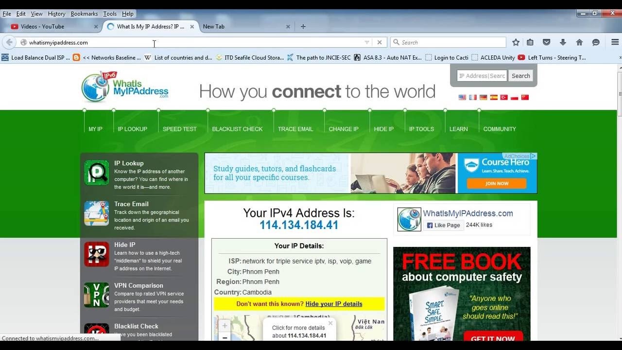This screenshot has width=622, height=350.
Task: Open the SPEED TEST navigation item
Action: pyautogui.click(x=180, y=129)
